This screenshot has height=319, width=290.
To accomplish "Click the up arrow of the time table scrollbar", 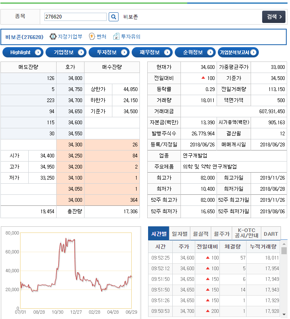I will (284, 244).
